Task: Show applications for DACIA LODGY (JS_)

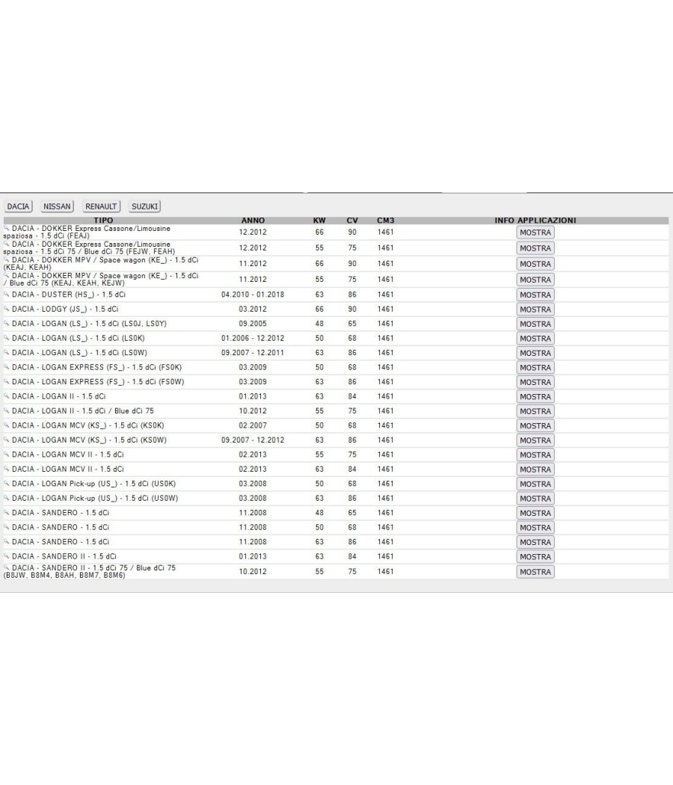Action: point(535,310)
